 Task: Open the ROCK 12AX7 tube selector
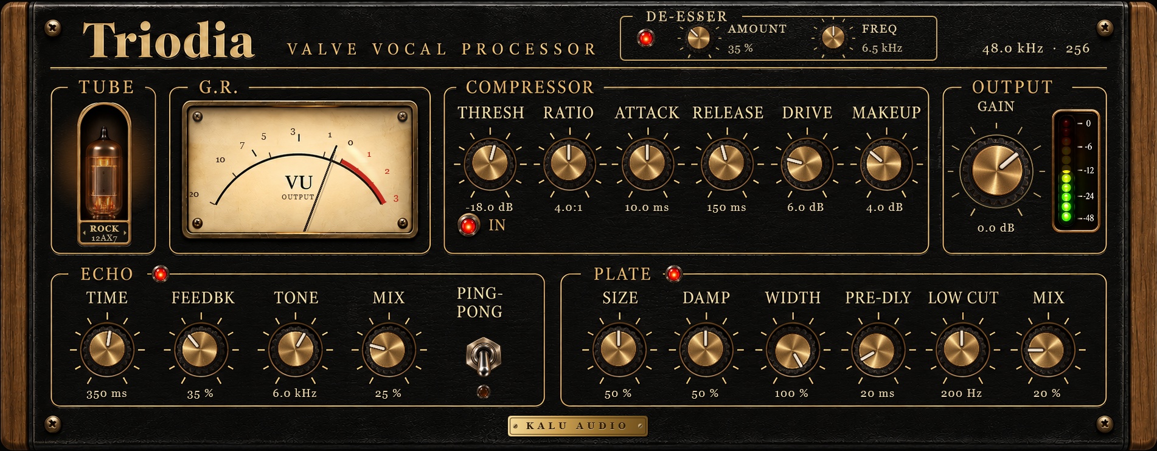point(104,233)
